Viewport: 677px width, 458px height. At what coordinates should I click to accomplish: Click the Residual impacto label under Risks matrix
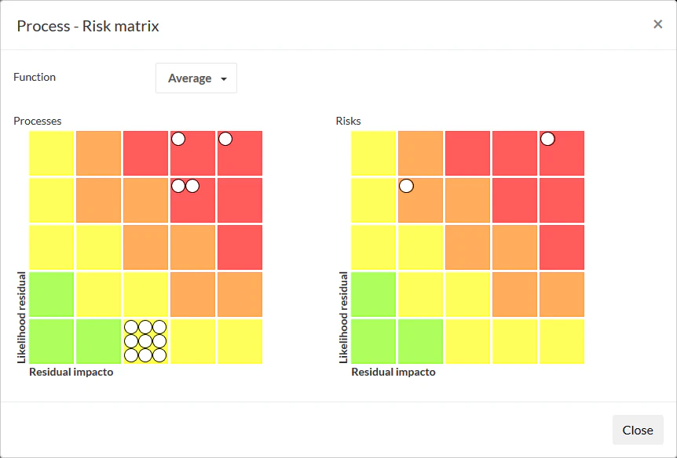click(393, 372)
